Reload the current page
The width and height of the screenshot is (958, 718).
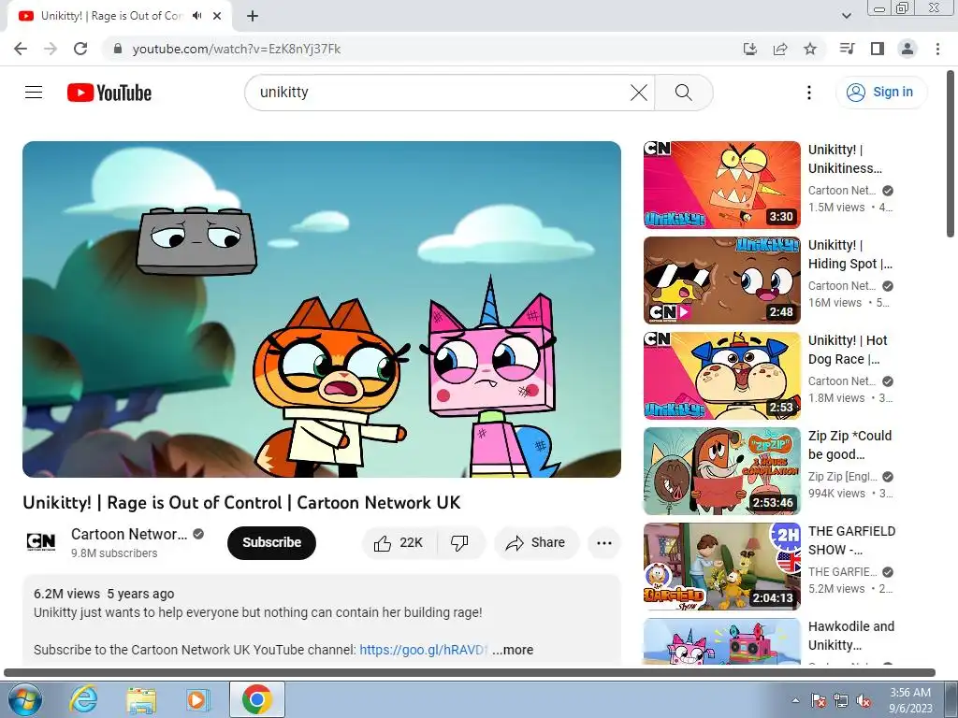[80, 49]
